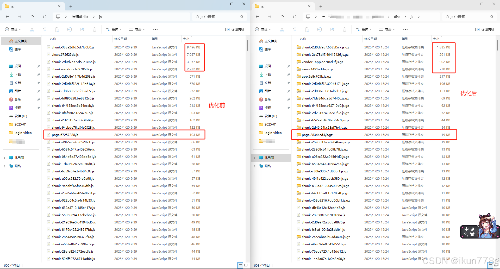Navigate to dist in the right breadcrumb
Screen dimensions: 500x269
[x=397, y=16]
